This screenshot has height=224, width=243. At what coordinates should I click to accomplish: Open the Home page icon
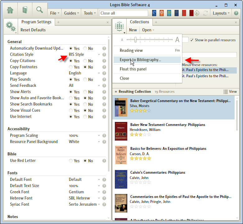point(10,10)
